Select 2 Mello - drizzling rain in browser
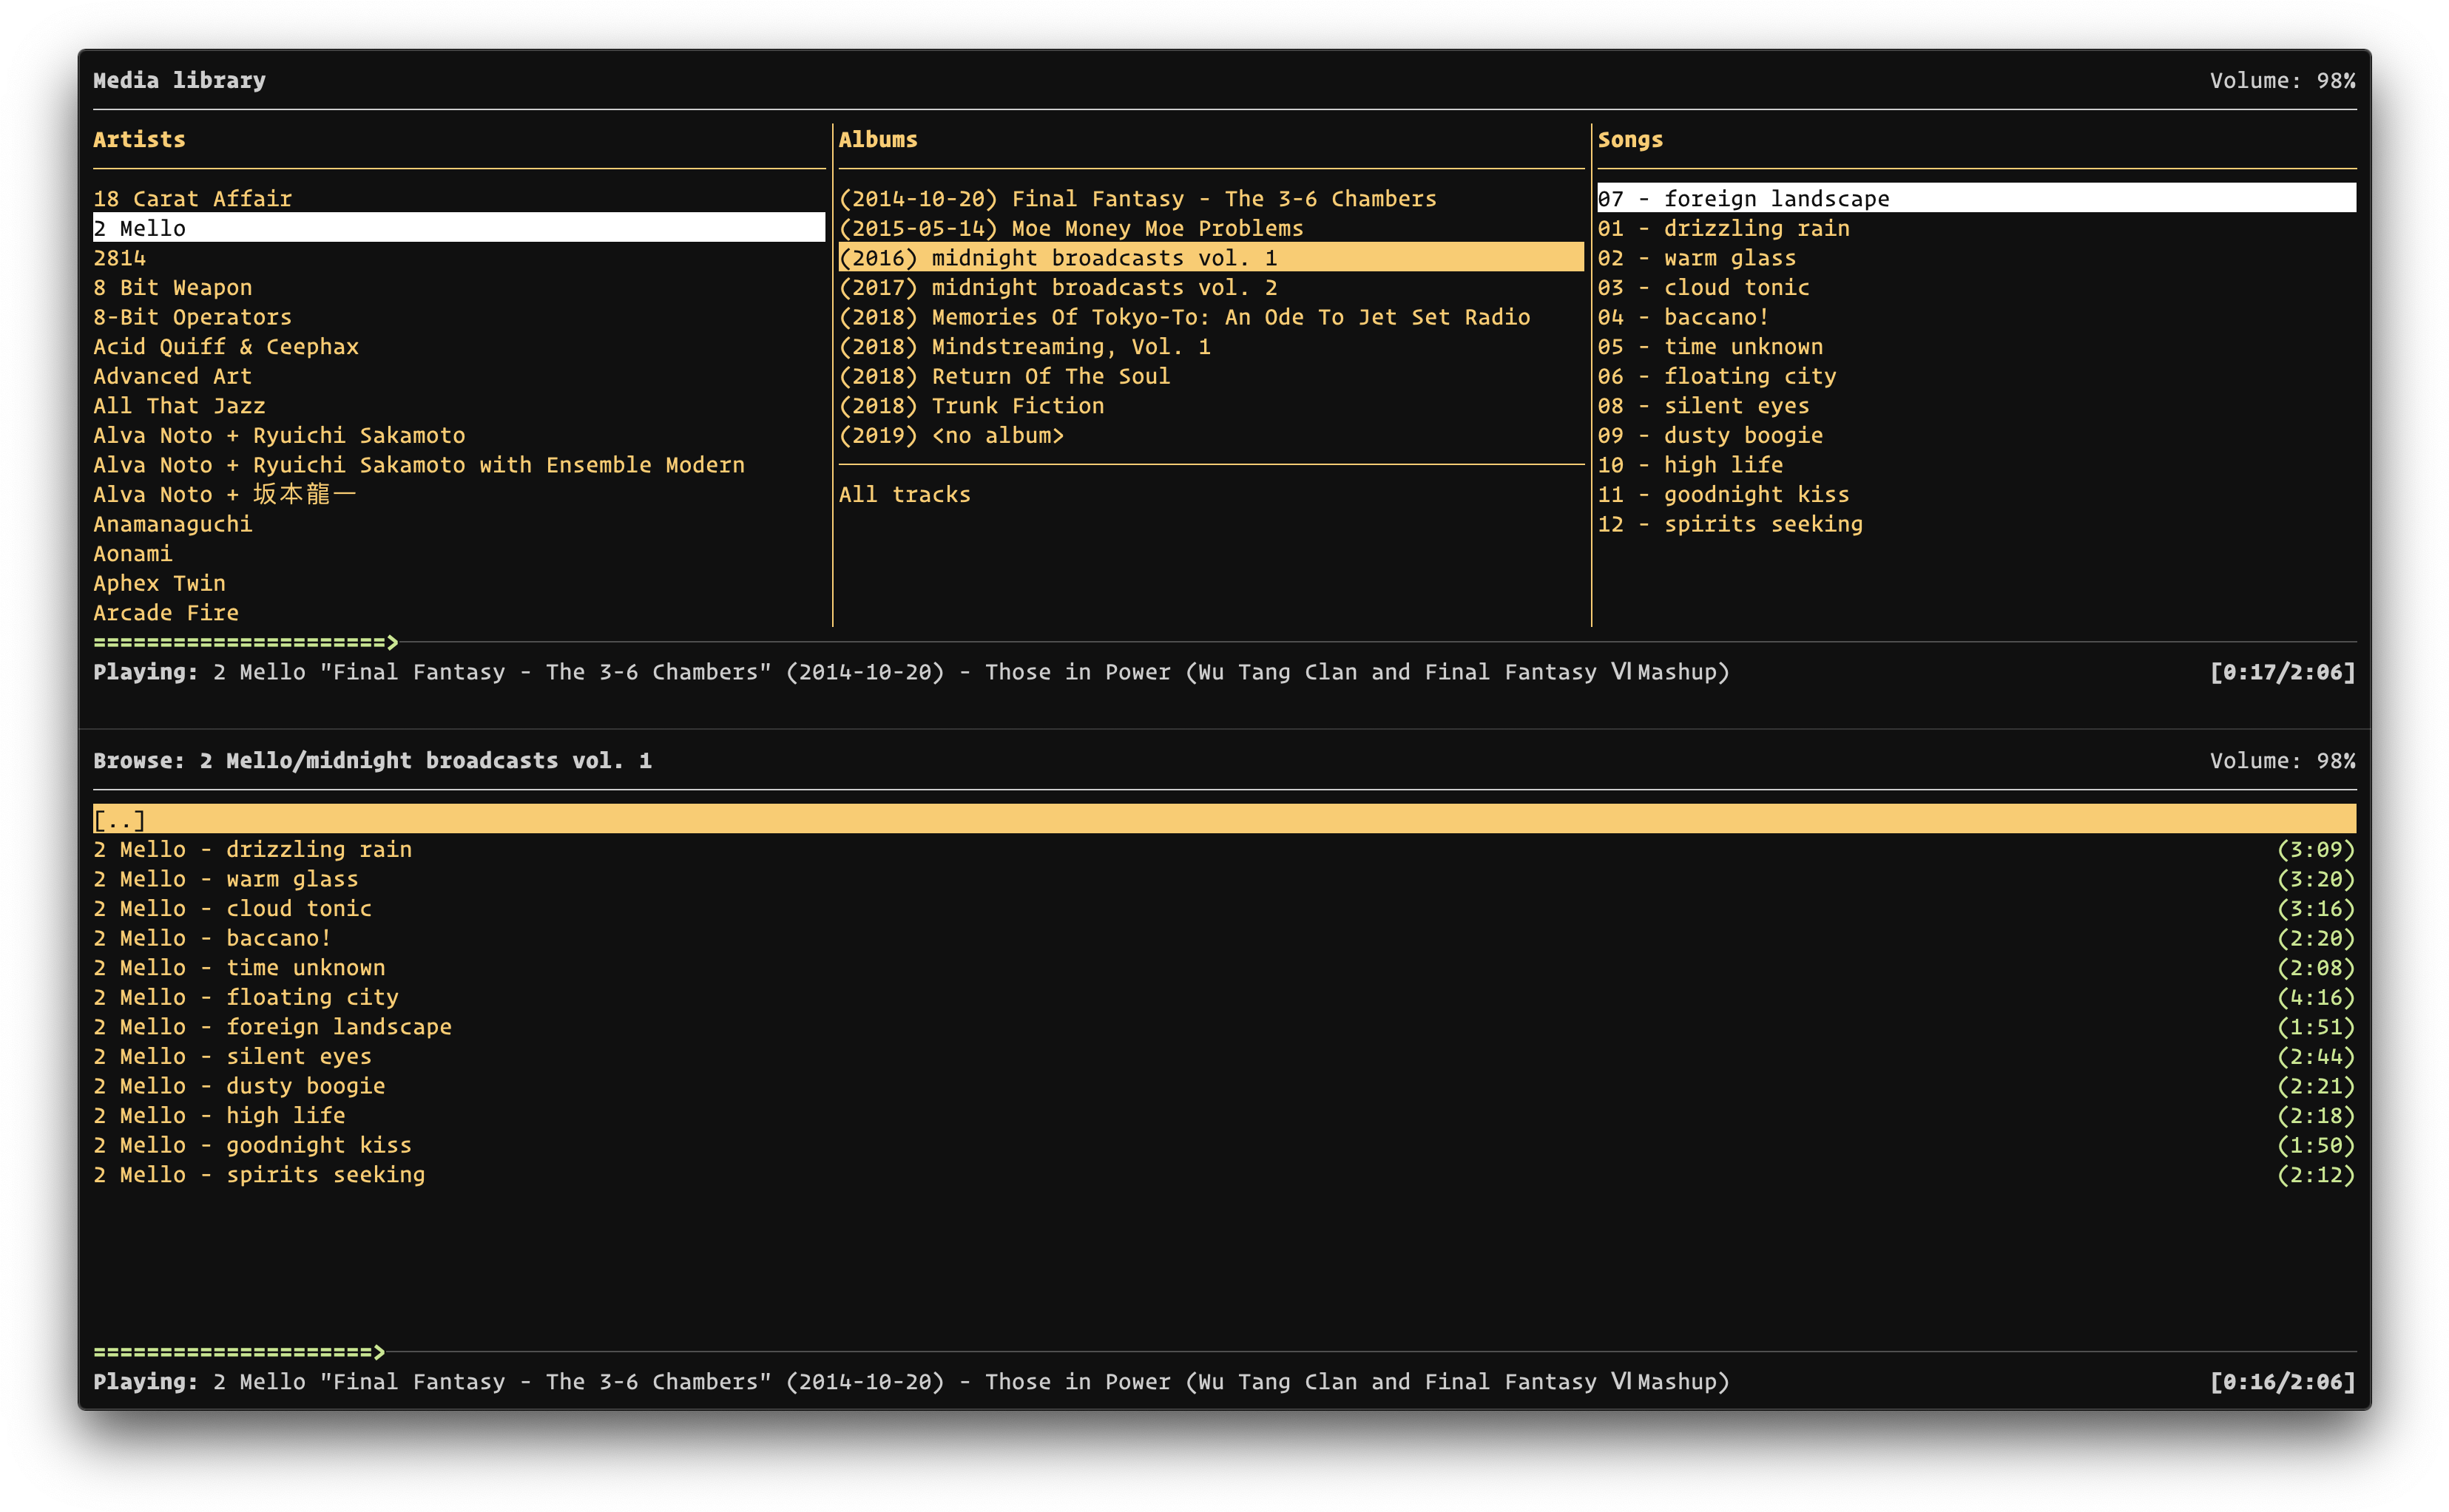 coord(1225,849)
